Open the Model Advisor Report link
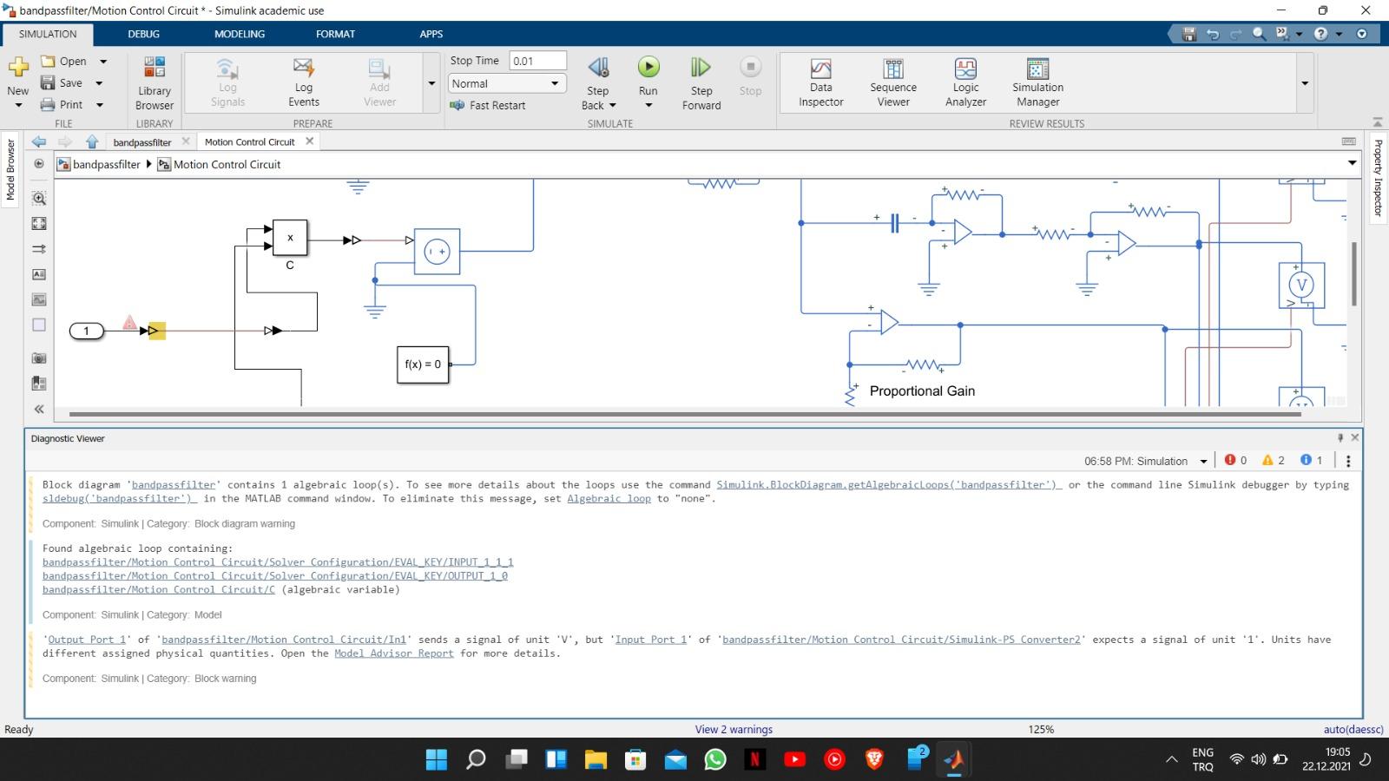 [393, 653]
